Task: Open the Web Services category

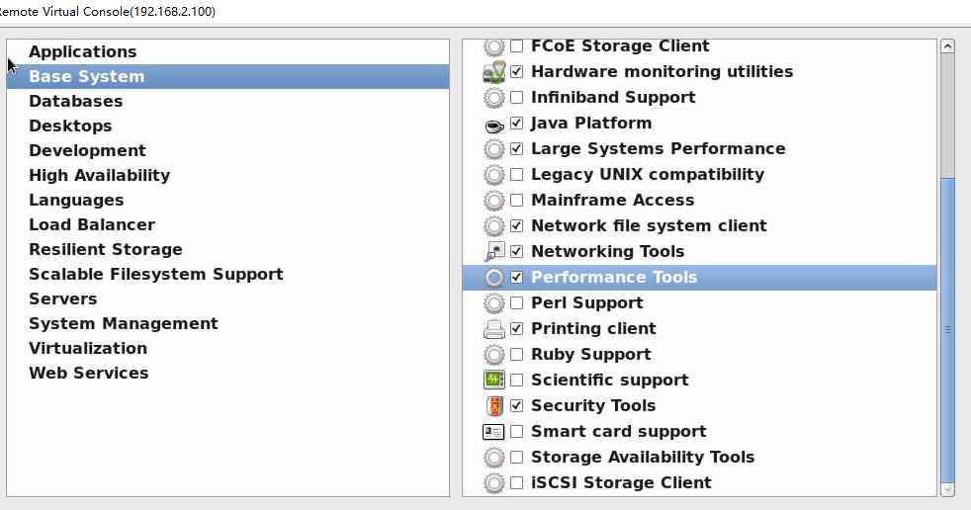Action: [88, 373]
